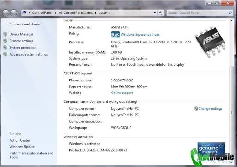237x167 pixels.
Task: Open Action Center link
Action: [x=19, y=140]
